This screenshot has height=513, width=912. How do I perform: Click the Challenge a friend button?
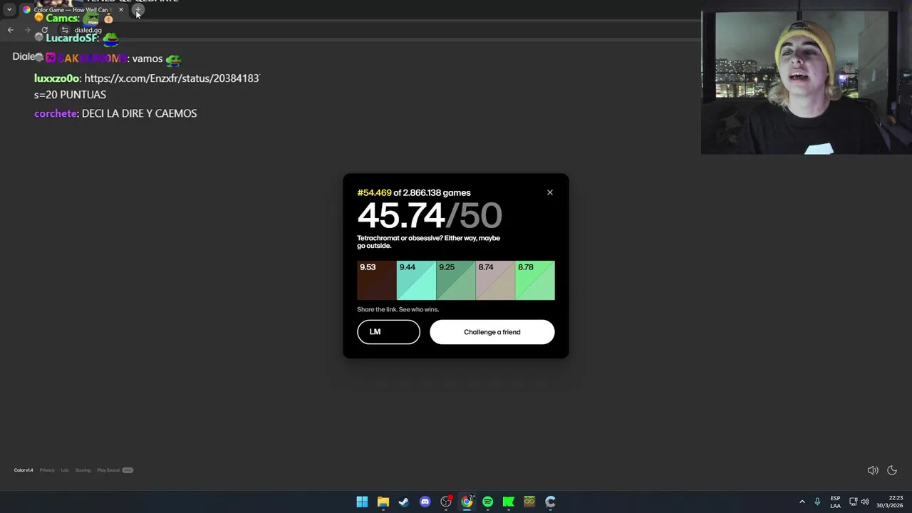point(492,332)
